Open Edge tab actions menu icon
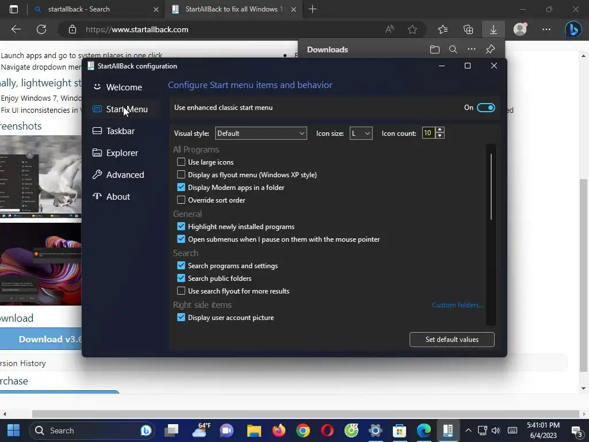589x442 pixels. coord(14,9)
